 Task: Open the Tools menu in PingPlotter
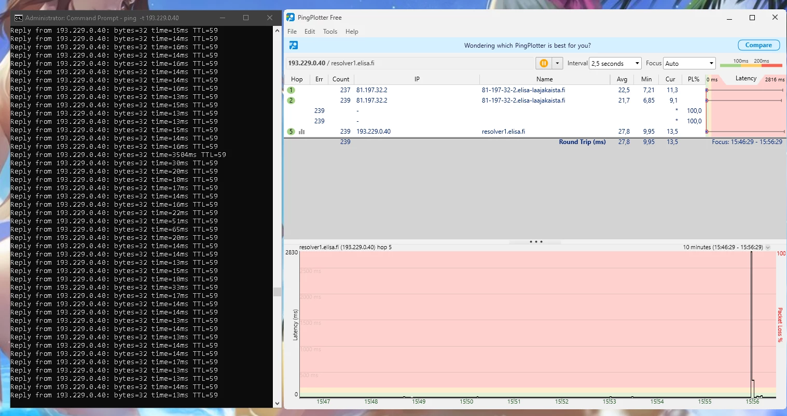(x=330, y=32)
